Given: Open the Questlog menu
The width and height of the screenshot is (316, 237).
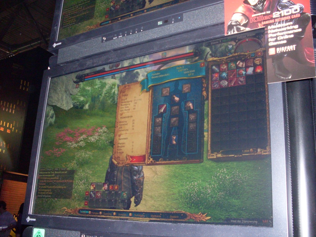Looking at the screenshot, I should 108,213.
